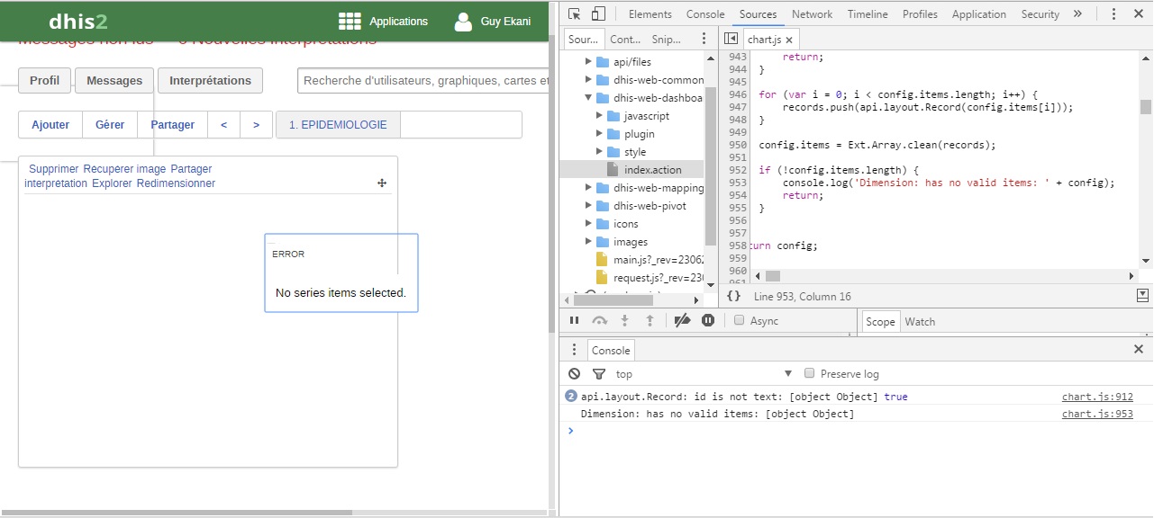This screenshot has width=1154, height=518.
Task: Click pause on exceptions icon
Action: click(x=708, y=320)
